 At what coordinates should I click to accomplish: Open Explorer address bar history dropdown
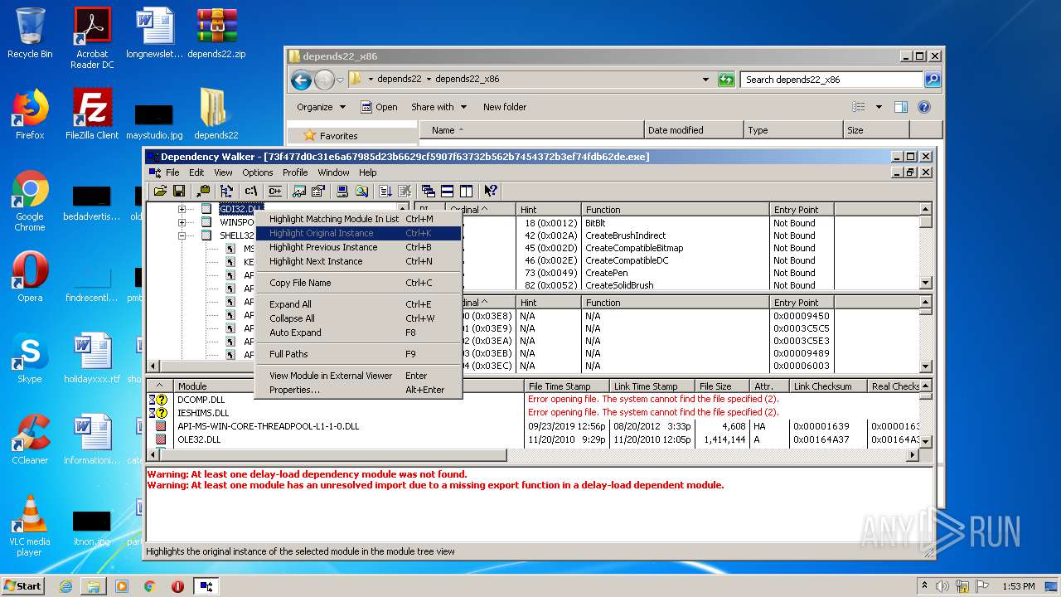(x=705, y=80)
